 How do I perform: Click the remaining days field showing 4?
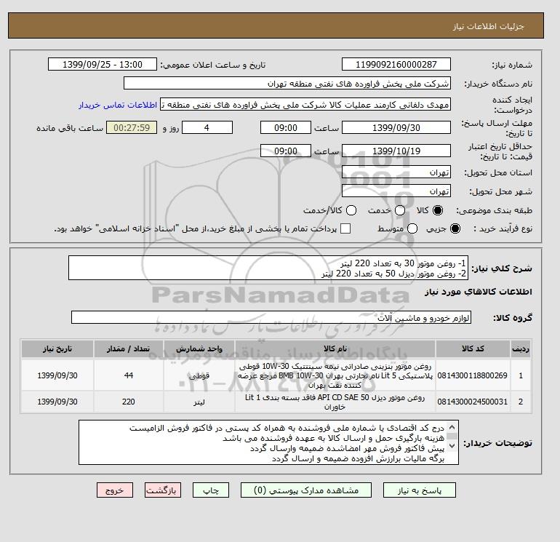pos(207,127)
